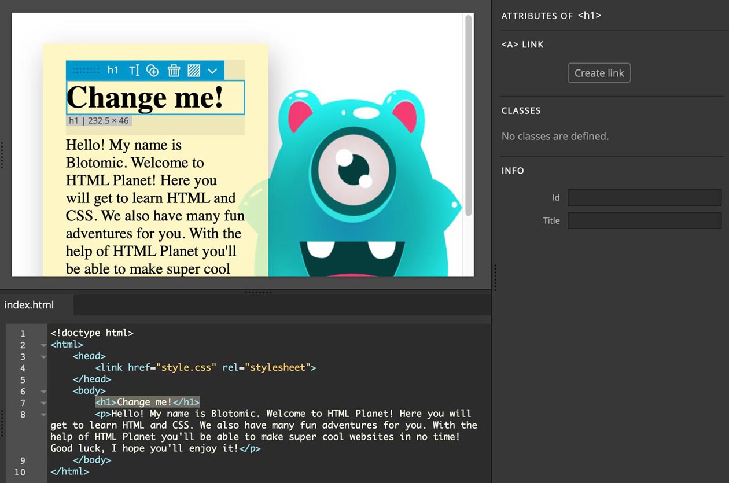Click the striped square icon in h1 toolbar
Screen dimensions: 729x483
pyautogui.click(x=194, y=71)
